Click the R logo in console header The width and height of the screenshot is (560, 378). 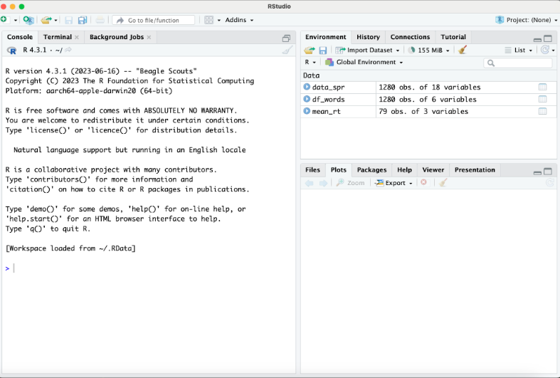pyautogui.click(x=11, y=51)
